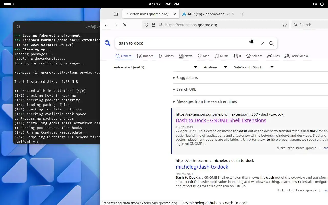The image size is (328, 205).
Task: Open the Firefox tab overview icon
Action: point(116,14)
